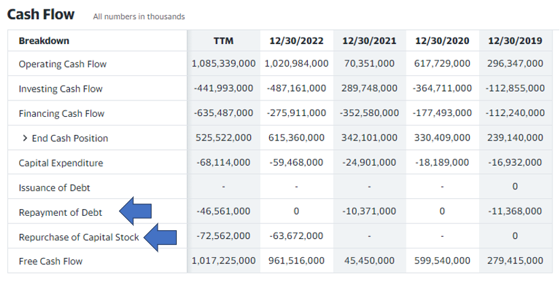This screenshot has width=560, height=281.
Task: Click 2019 free cash flow 279,415,000
Action: (x=515, y=261)
